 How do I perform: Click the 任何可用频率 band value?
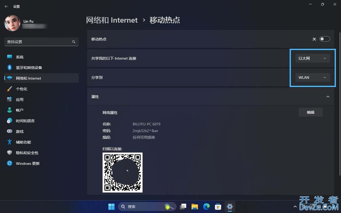coord(144,137)
